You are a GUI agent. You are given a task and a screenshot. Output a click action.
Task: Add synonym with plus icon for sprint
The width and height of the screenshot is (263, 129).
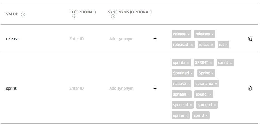pos(155,88)
